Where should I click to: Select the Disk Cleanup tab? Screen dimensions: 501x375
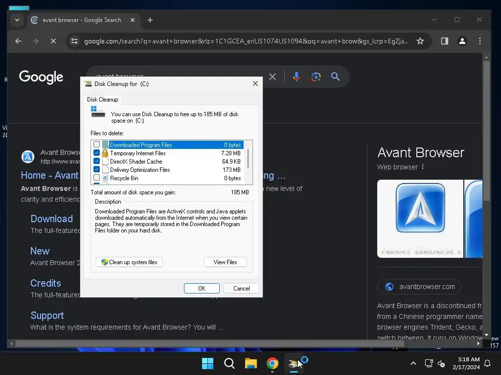click(x=103, y=100)
